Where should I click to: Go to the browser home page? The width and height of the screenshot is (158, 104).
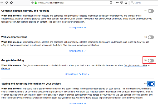pos(12,3)
